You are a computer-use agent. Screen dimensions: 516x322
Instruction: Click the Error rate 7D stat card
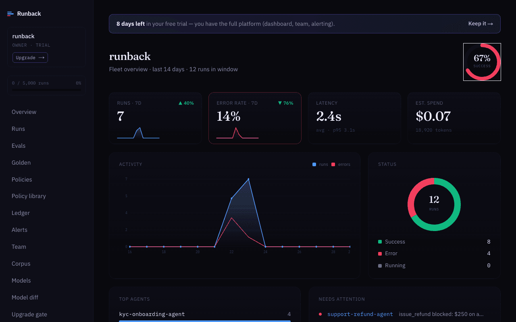(x=255, y=118)
